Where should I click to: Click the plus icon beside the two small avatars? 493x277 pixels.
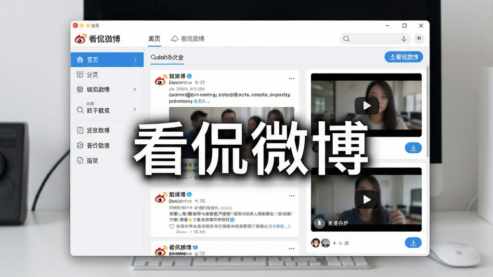(x=335, y=243)
